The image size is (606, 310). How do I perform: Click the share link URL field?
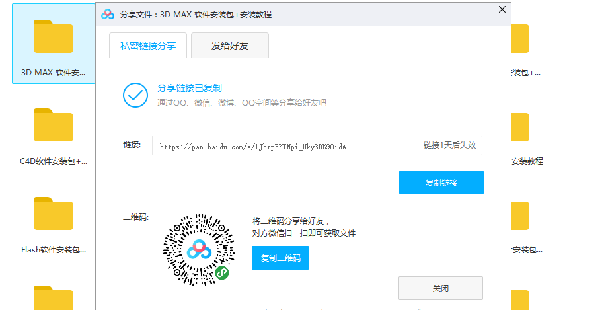pos(317,145)
